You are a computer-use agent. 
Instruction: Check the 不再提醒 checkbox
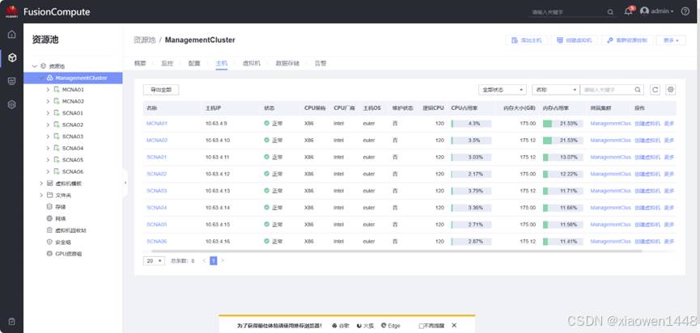point(422,325)
